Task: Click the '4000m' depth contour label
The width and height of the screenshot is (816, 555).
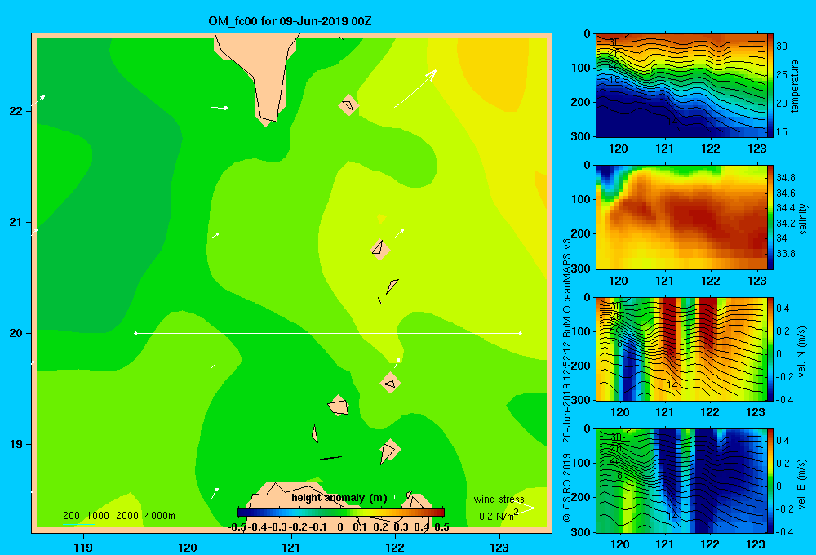Action: (160, 516)
